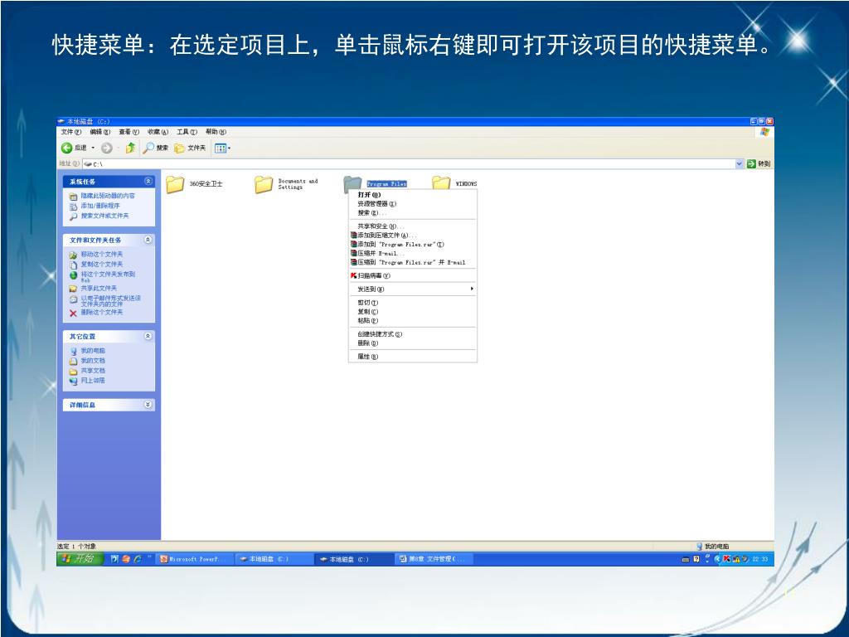
Task: Choose 打开(O) in context menu
Action: [413, 195]
